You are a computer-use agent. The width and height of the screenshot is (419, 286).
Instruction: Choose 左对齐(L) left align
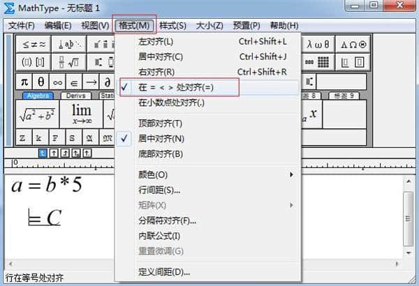(x=207, y=42)
